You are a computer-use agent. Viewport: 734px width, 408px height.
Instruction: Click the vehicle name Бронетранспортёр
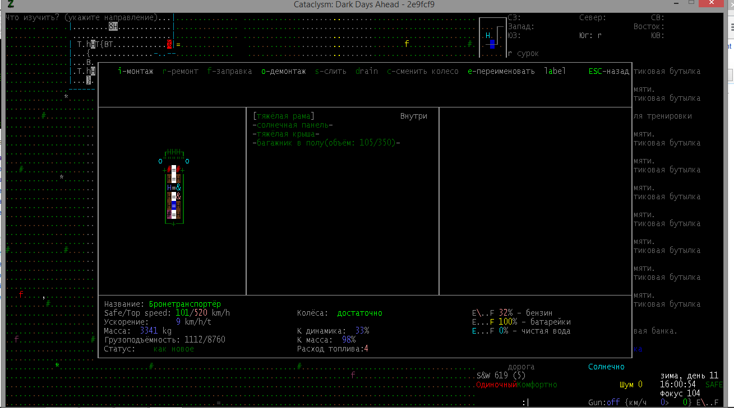[185, 304]
